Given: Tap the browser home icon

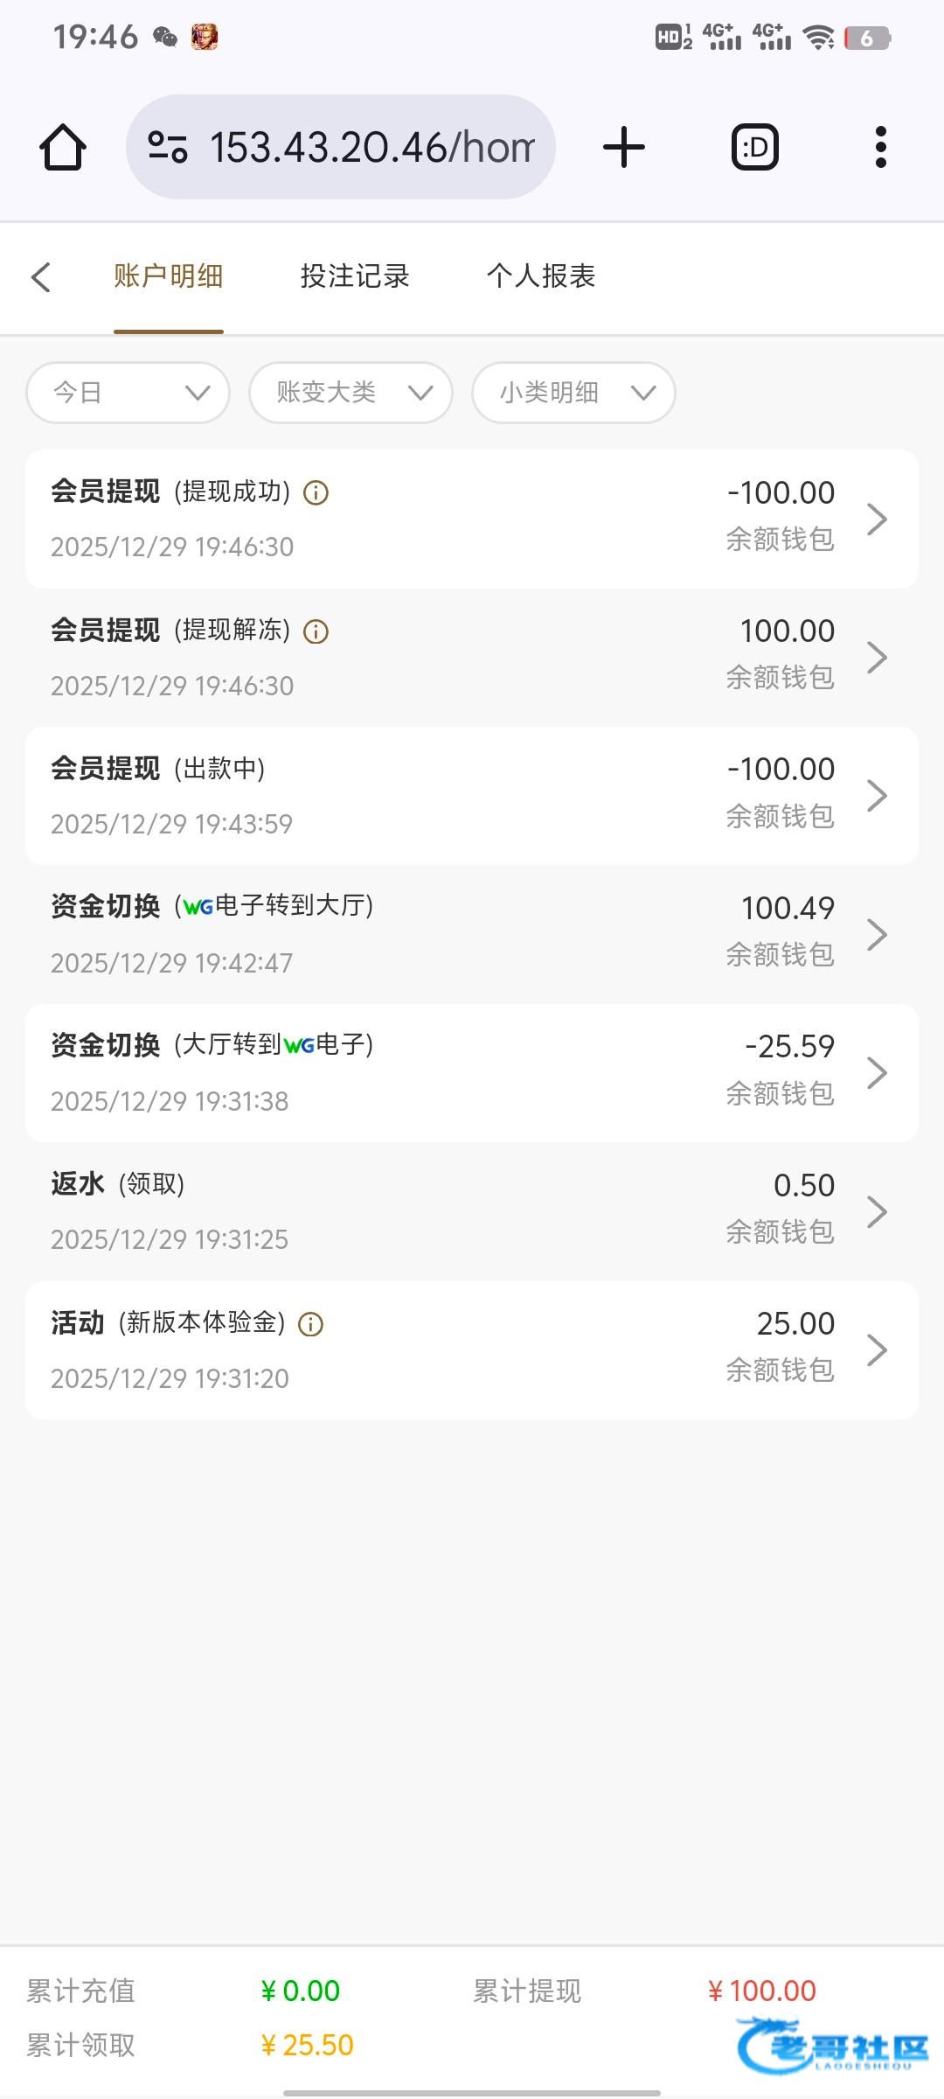Looking at the screenshot, I should click(63, 147).
